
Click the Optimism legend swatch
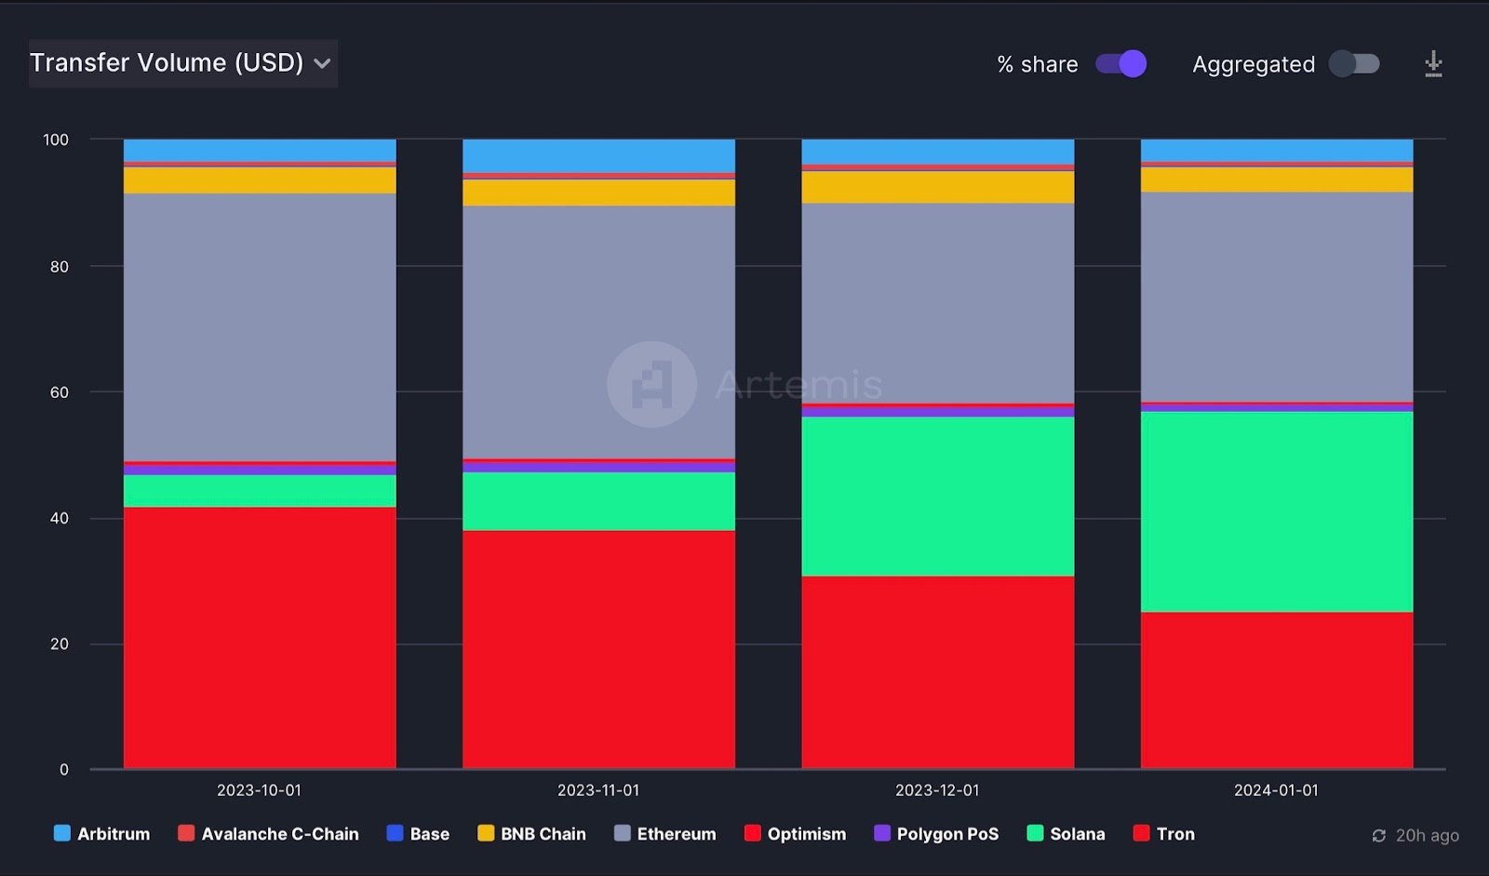click(753, 833)
